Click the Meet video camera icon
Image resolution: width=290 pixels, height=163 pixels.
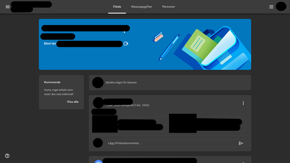pos(126,44)
